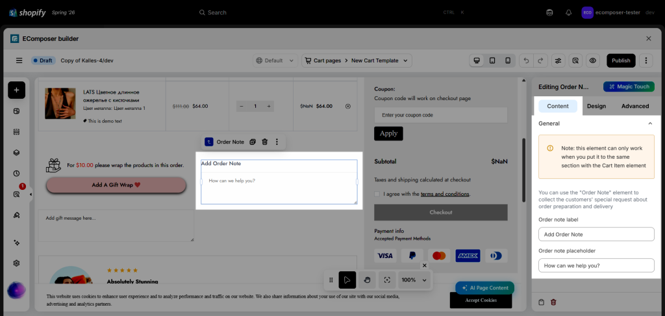665x316 pixels.
Task: Switch to desktop device preview
Action: (x=477, y=60)
